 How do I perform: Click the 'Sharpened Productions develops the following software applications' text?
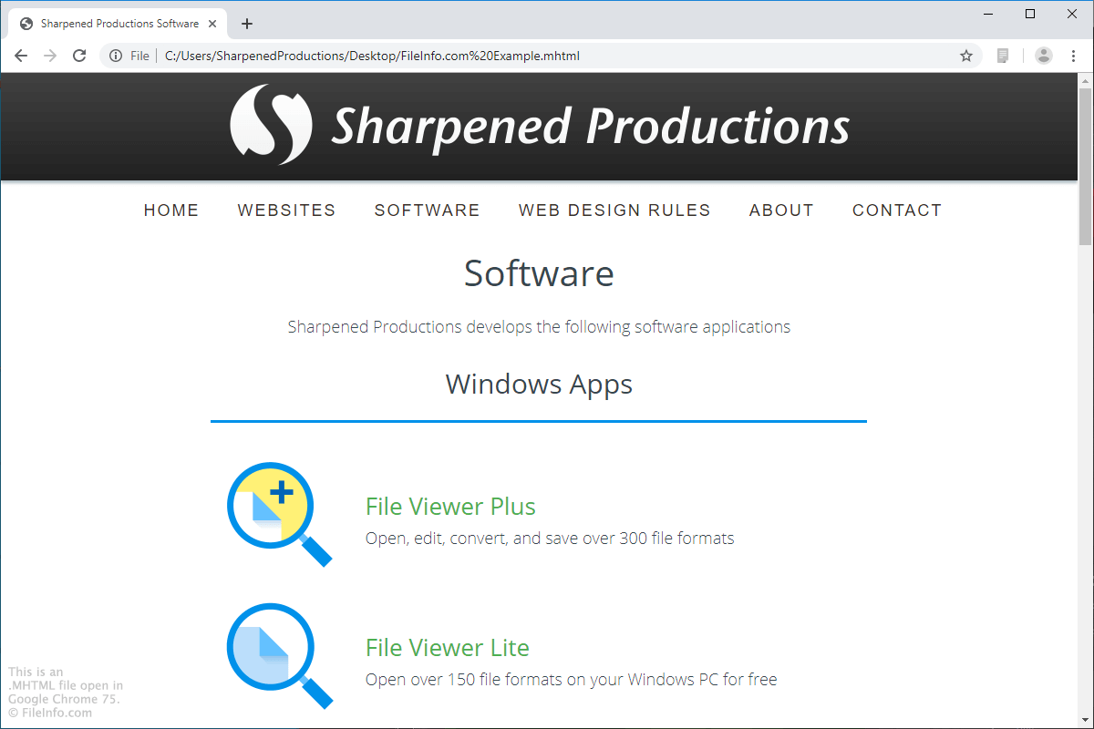pyautogui.click(x=539, y=327)
